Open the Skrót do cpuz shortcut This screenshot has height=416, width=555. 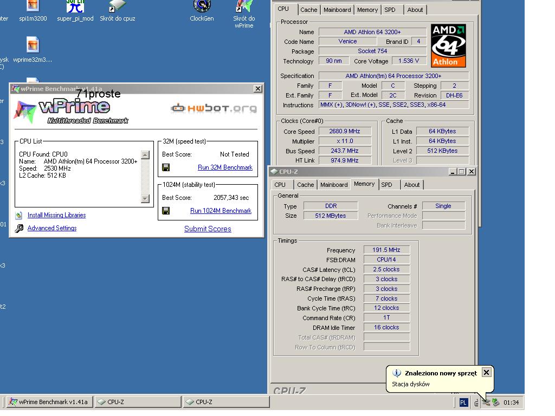pos(117,11)
